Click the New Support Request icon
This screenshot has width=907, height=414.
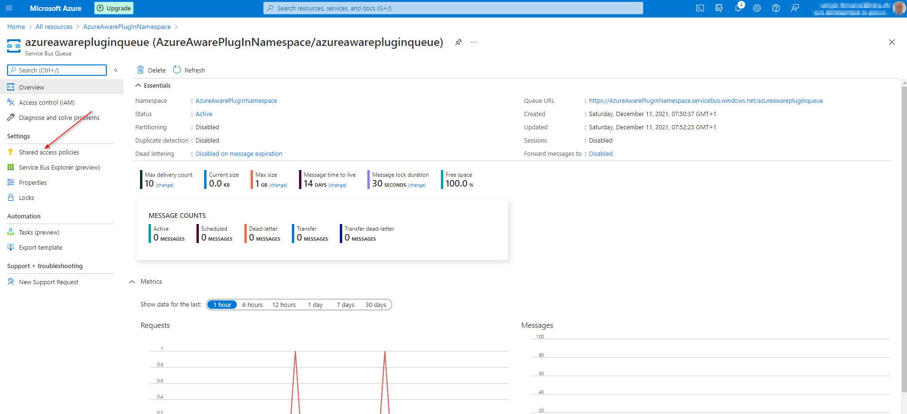coord(11,282)
